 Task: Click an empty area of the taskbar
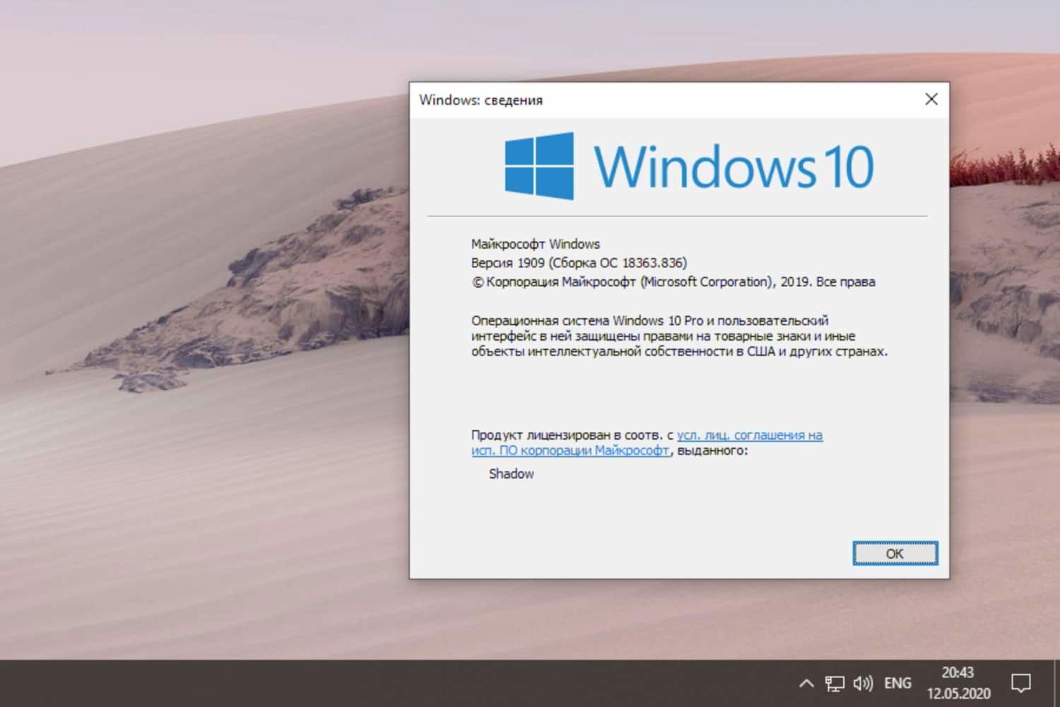tap(424, 682)
